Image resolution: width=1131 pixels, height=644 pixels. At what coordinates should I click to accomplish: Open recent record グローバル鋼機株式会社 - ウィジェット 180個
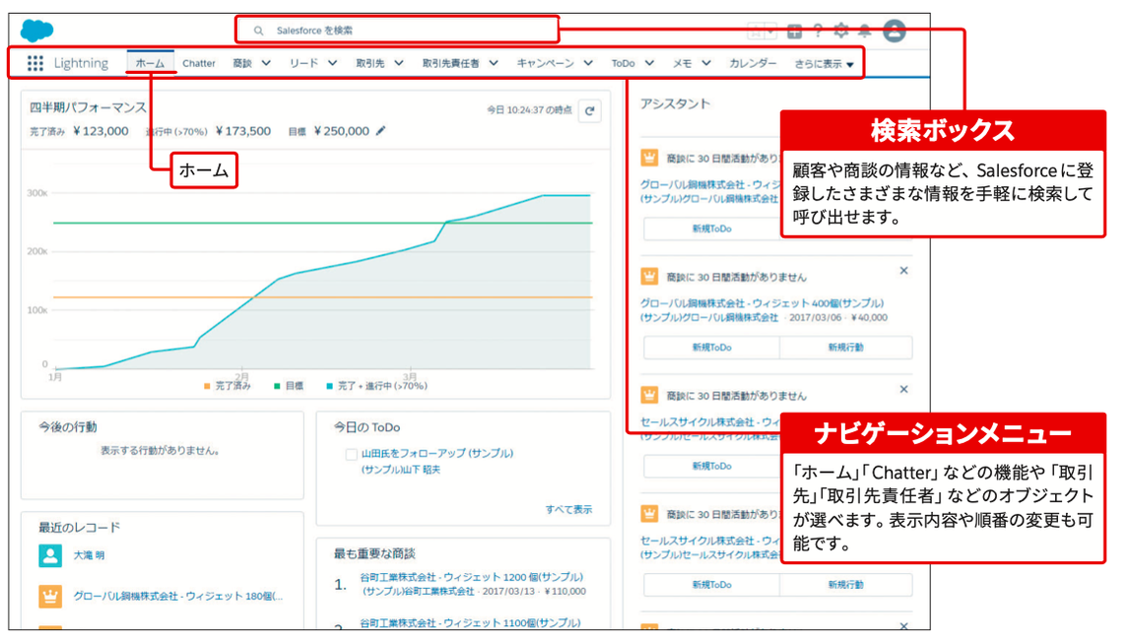[x=178, y=597]
